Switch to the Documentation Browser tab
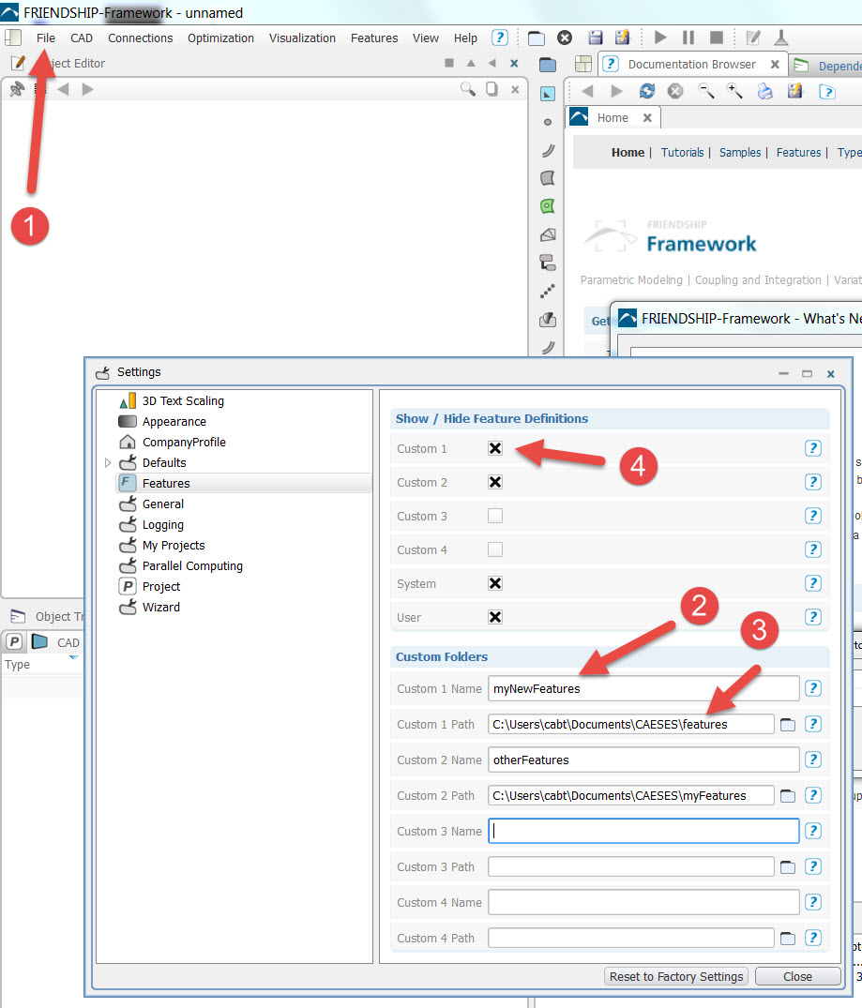 (691, 65)
